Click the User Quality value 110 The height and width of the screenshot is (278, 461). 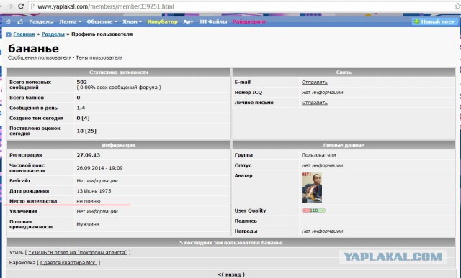[x=314, y=210]
